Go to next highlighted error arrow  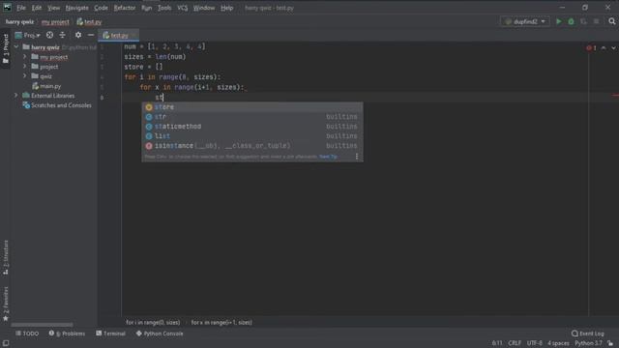tap(613, 47)
